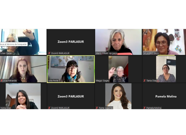Select Julia Perié's highlighted video tile

click(x=71, y=69)
